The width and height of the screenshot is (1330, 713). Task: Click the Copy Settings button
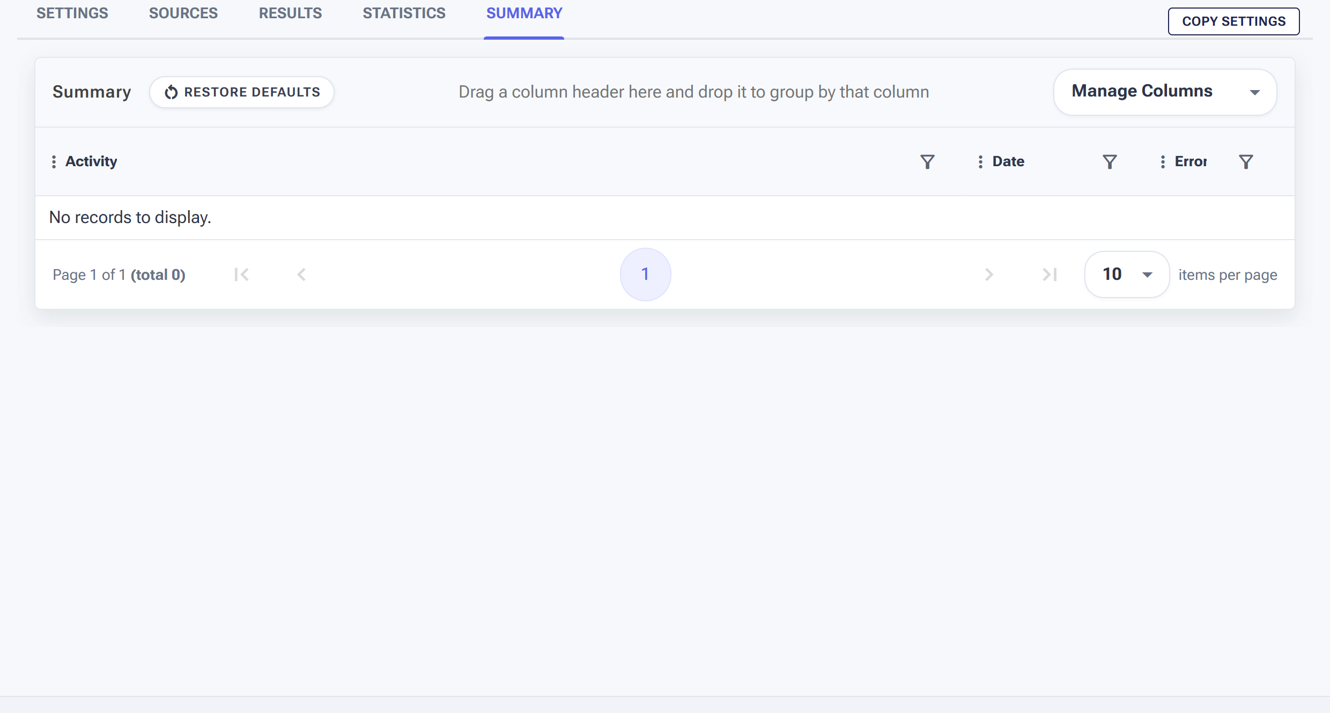click(x=1233, y=21)
